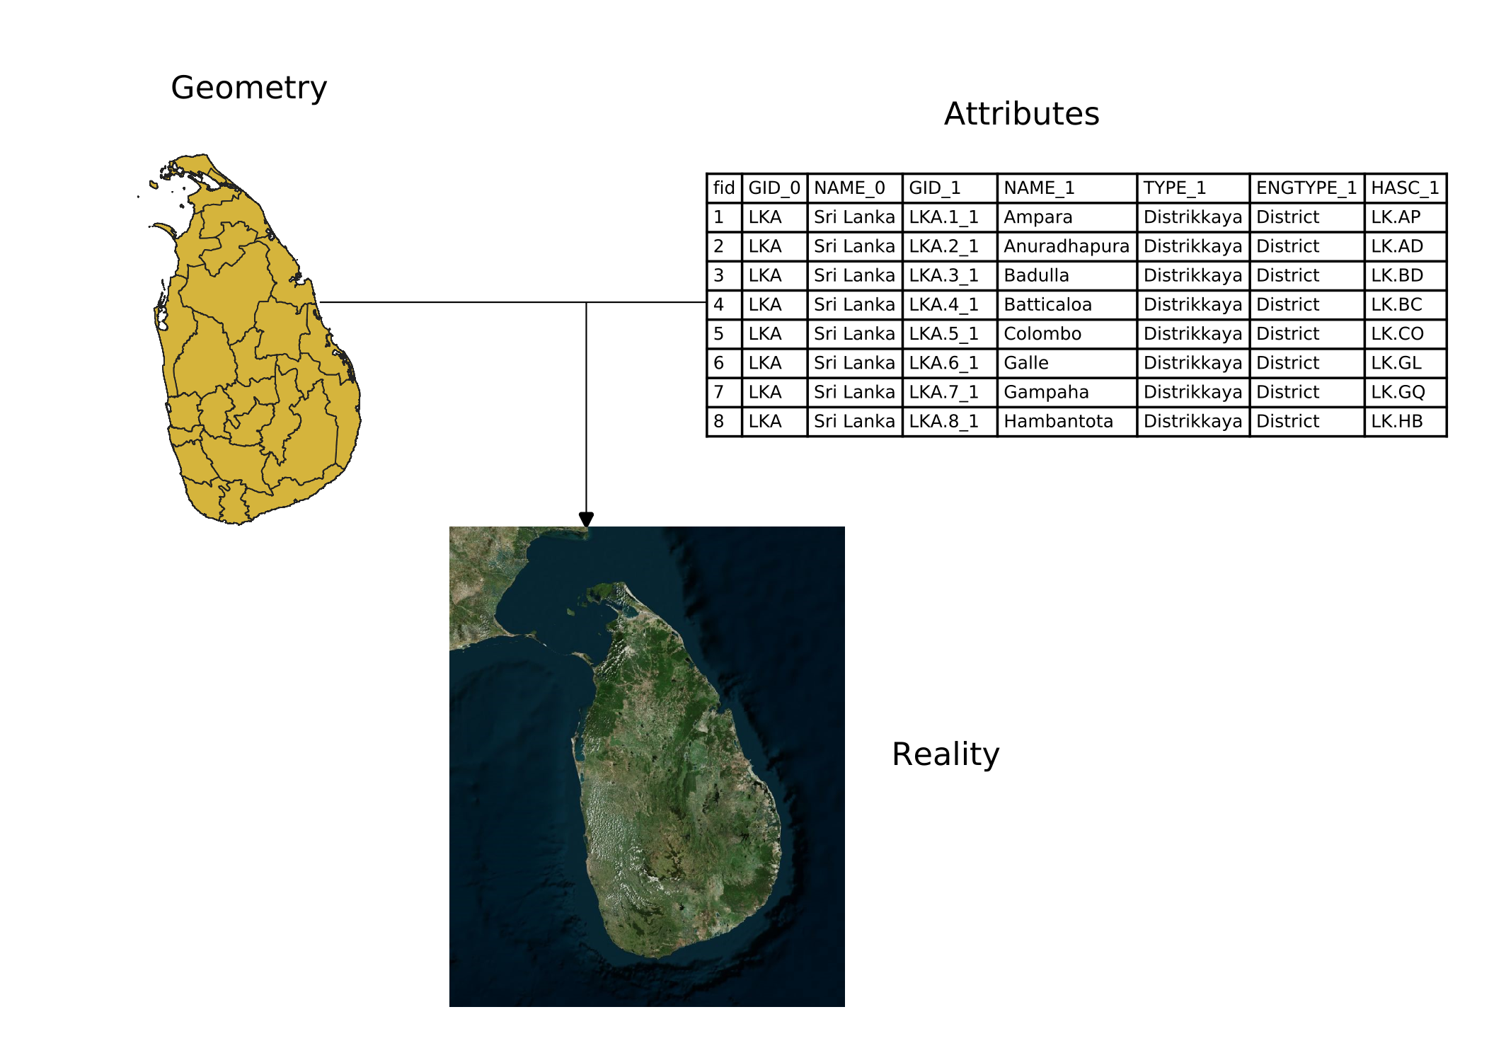1489x1053 pixels.
Task: Click the LKA.1_1 cell
Action: point(950,217)
